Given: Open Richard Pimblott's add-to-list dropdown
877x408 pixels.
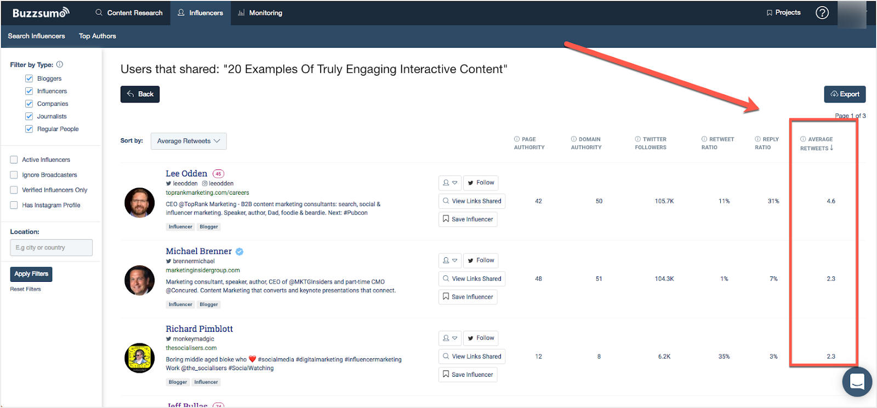Looking at the screenshot, I should pyautogui.click(x=450, y=338).
